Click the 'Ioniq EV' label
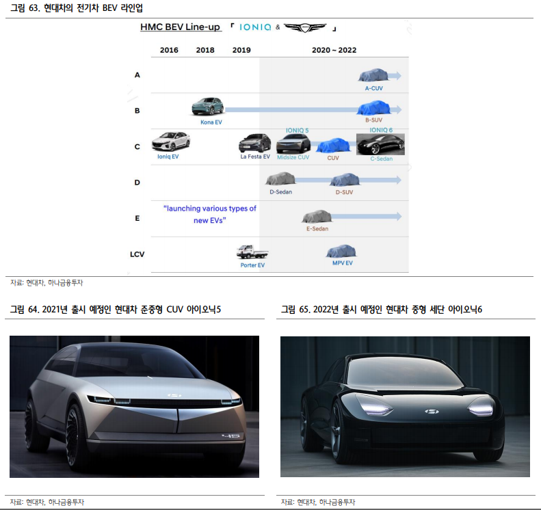The width and height of the screenshot is (541, 510). [168, 157]
